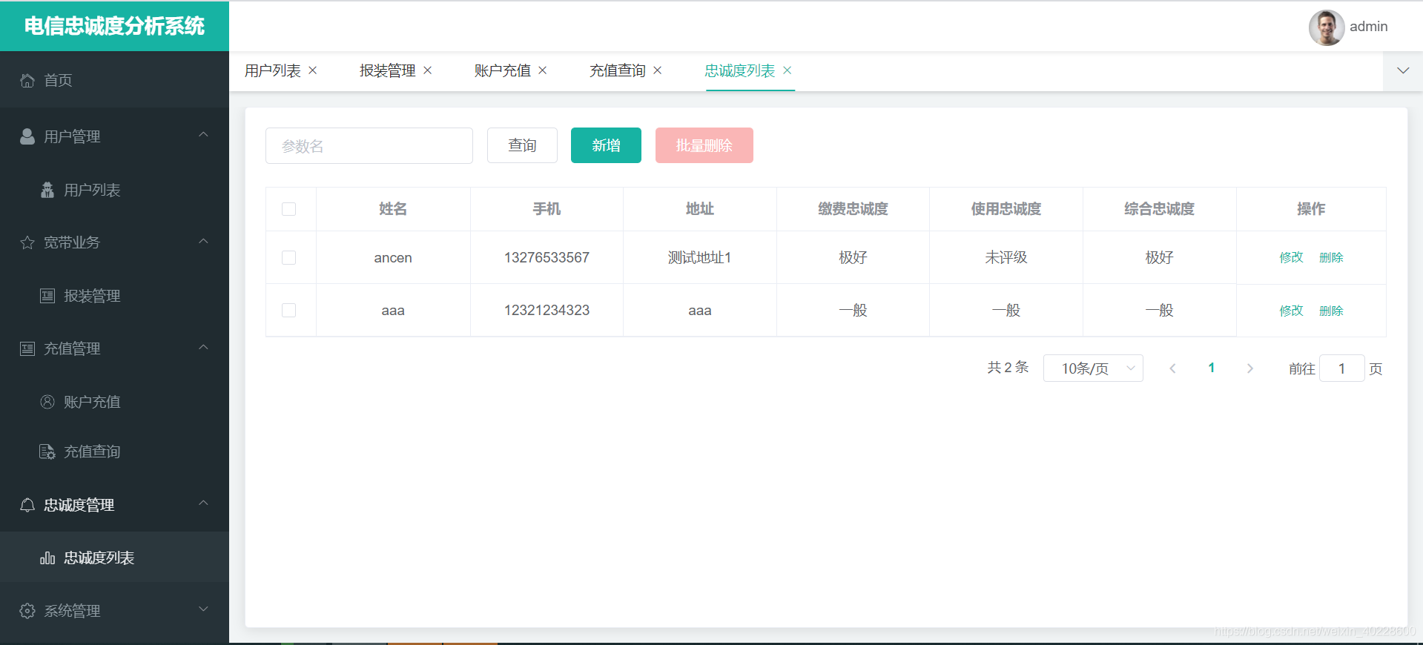The height and width of the screenshot is (645, 1423).
Task: Open 充值查询 in the sidebar
Action: tap(114, 451)
